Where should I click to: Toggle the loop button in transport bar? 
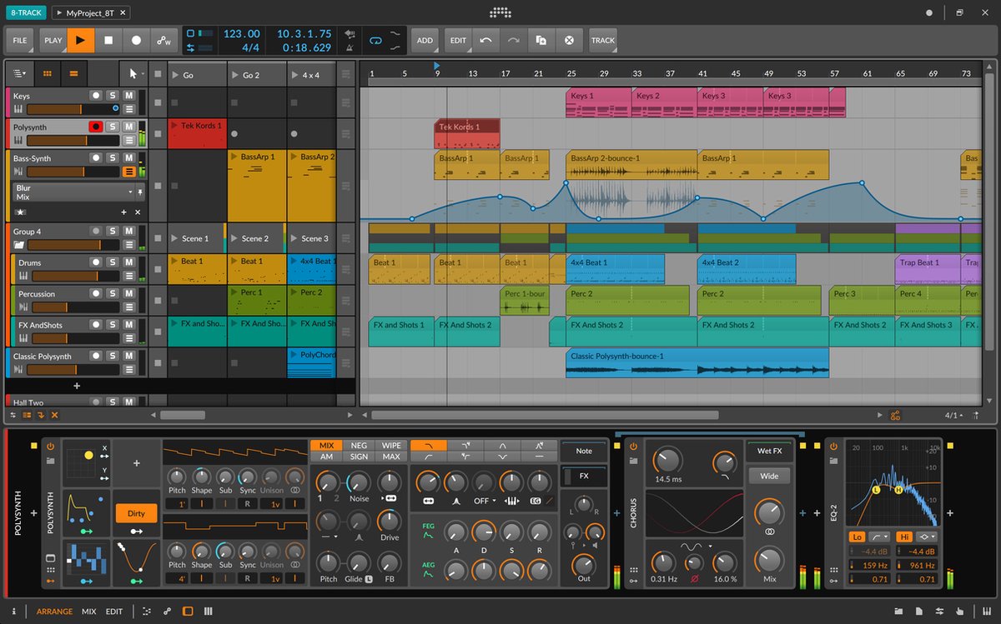click(375, 40)
